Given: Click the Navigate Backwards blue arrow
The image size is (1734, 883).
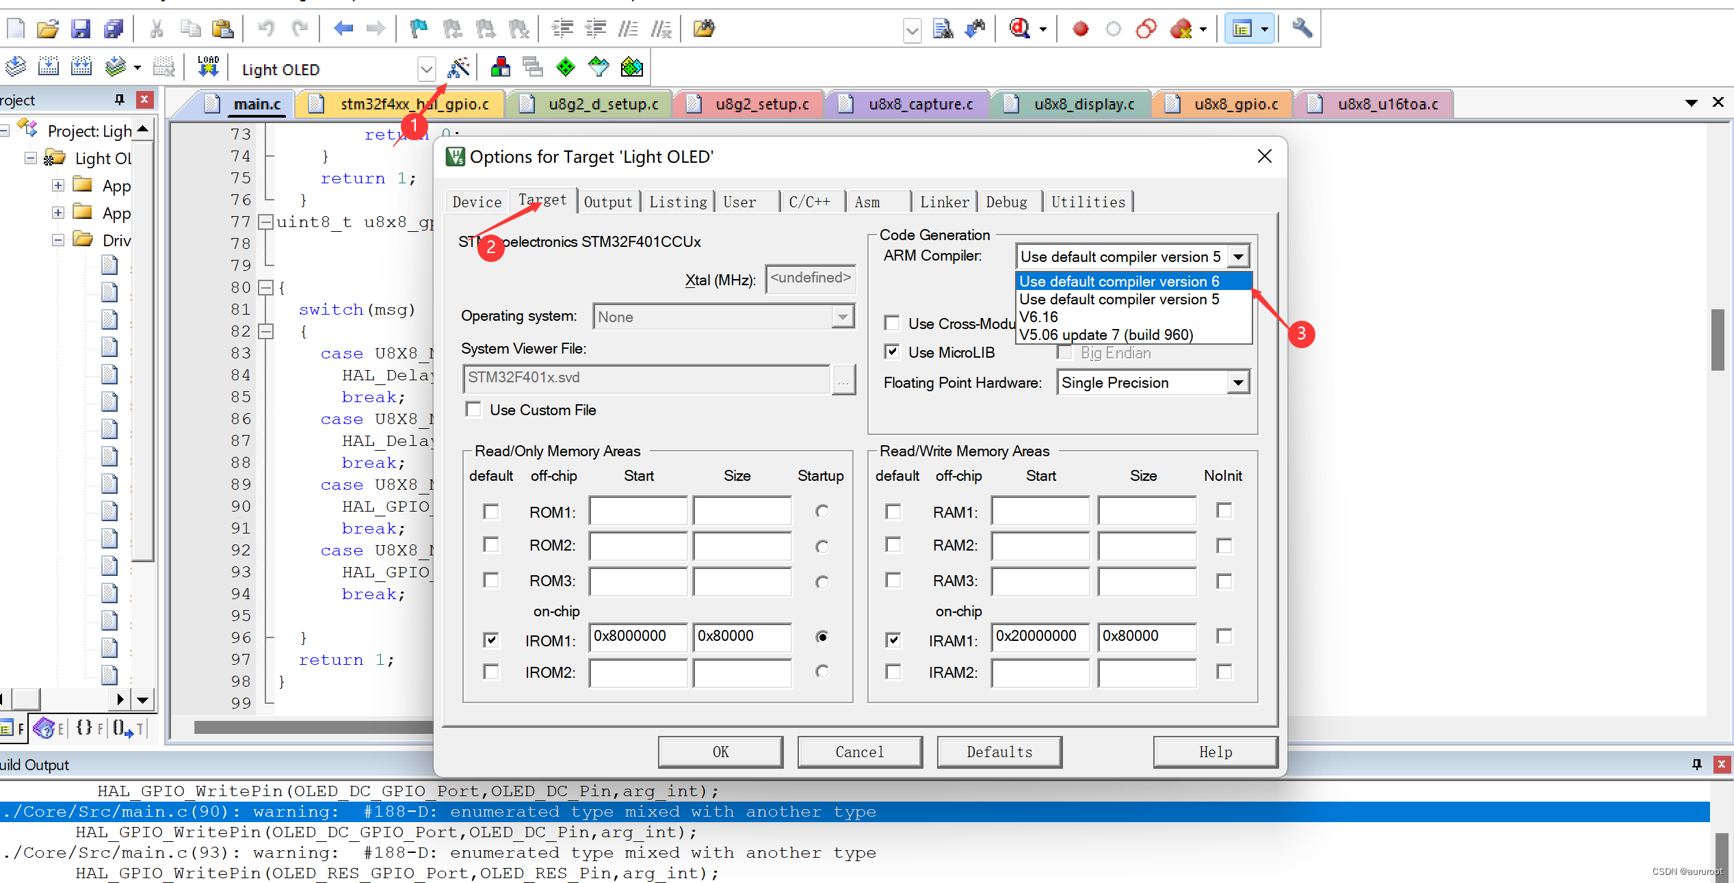Looking at the screenshot, I should coord(343,29).
